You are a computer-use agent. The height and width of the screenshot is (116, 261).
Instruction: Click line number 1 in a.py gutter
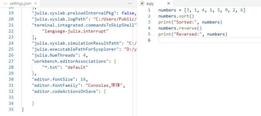pyautogui.click(x=149, y=10)
